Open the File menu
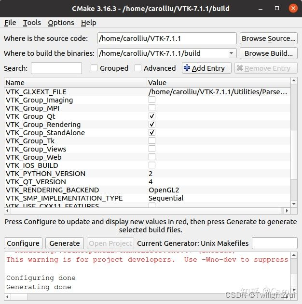Image resolution: width=302 pixels, height=304 pixels. point(10,23)
